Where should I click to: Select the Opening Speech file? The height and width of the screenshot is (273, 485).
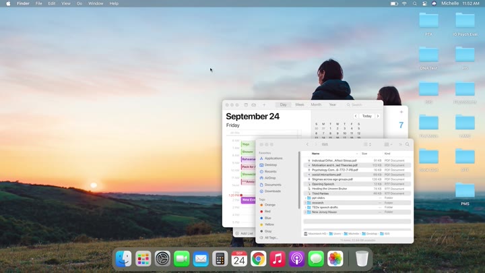[325, 184]
